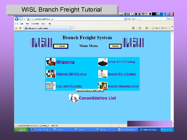Click the browser forward arrow
The width and height of the screenshot is (187, 140).
pos(21,19)
